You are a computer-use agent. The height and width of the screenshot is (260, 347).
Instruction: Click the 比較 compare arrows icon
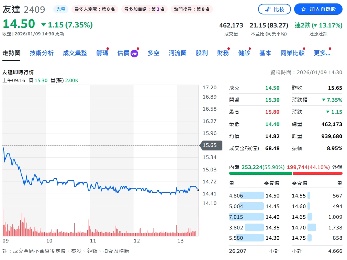coord(268,10)
